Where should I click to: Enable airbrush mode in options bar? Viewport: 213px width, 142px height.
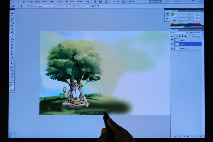[x=93, y=6]
